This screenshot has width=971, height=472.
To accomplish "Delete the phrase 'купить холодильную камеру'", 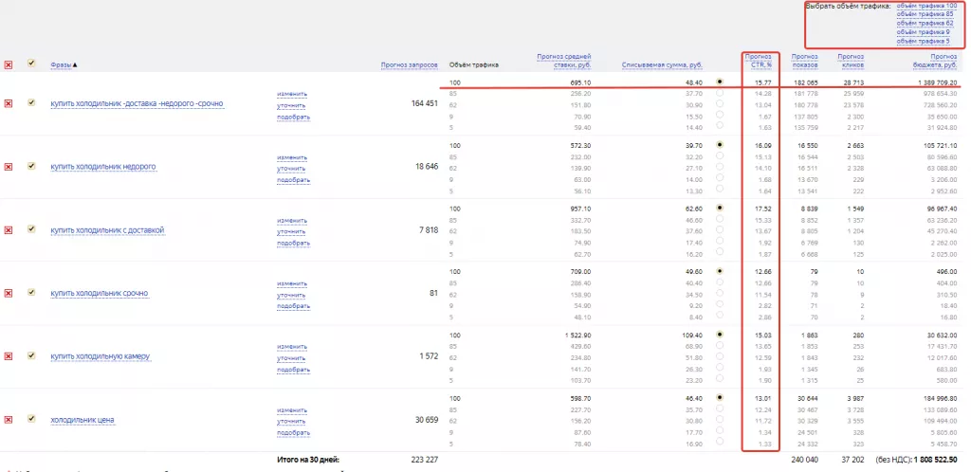I will (8, 356).
